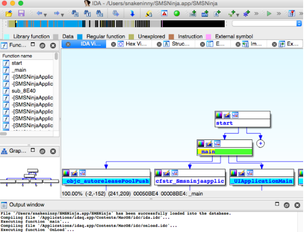
Task: Expand hidden toolbar items chevron near play
Action: [279, 13]
